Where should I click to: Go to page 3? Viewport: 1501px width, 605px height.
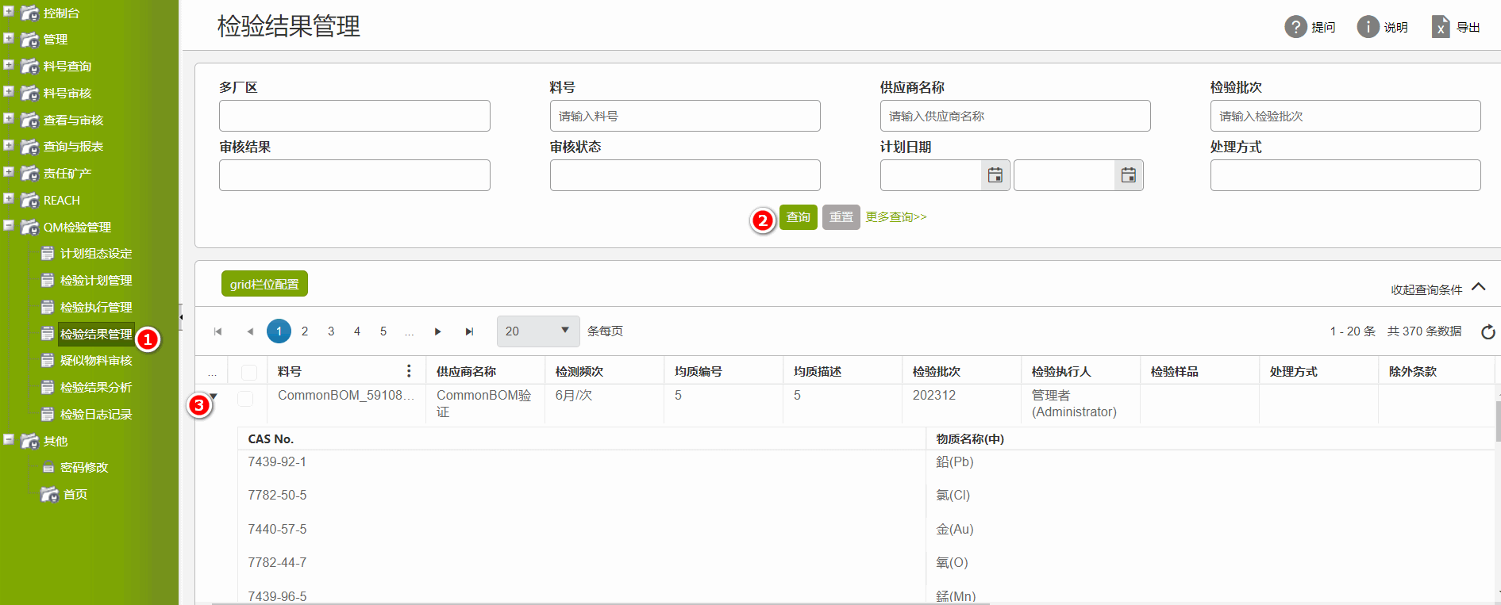coord(331,331)
